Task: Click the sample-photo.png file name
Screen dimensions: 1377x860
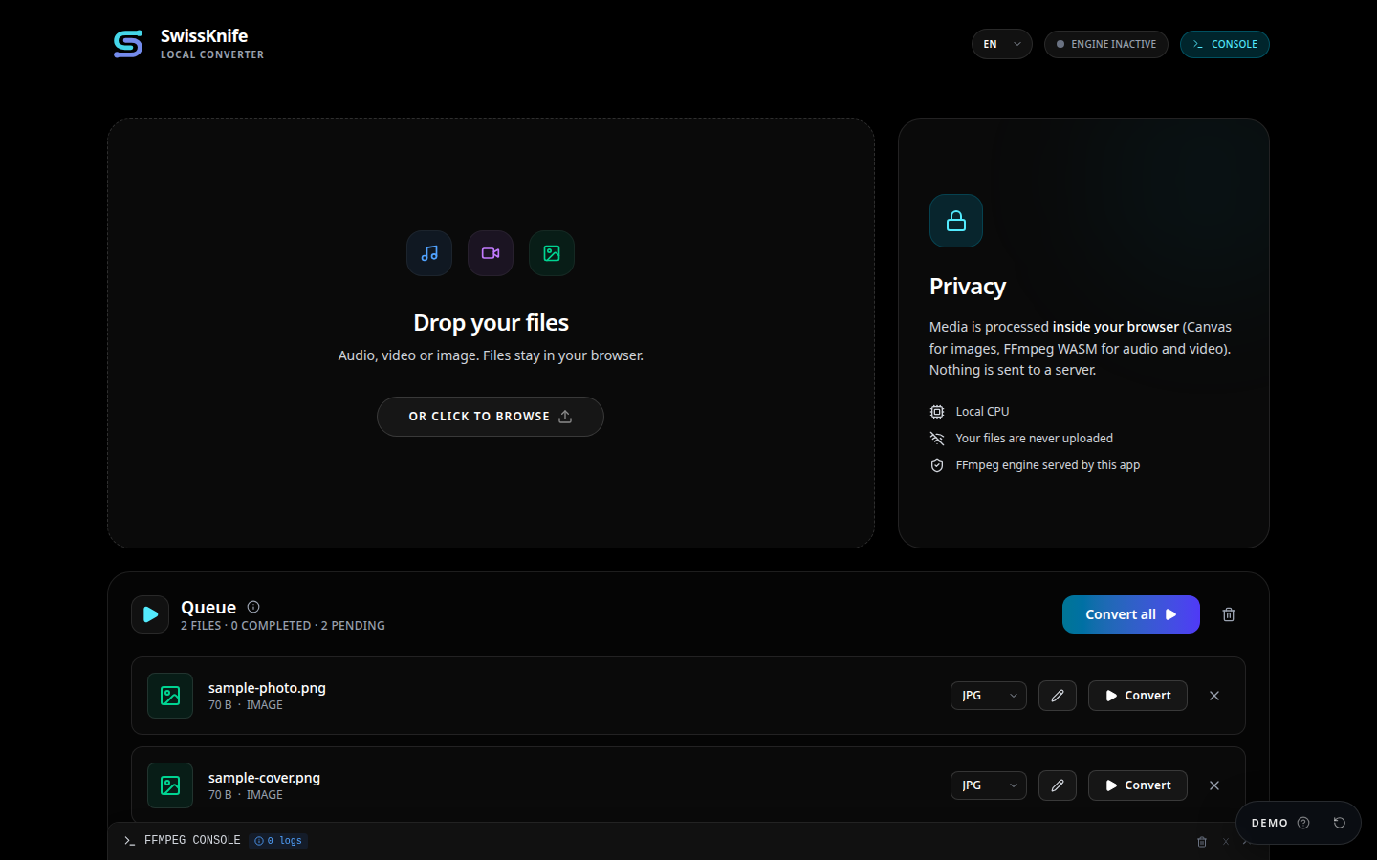Action: pyautogui.click(x=267, y=688)
